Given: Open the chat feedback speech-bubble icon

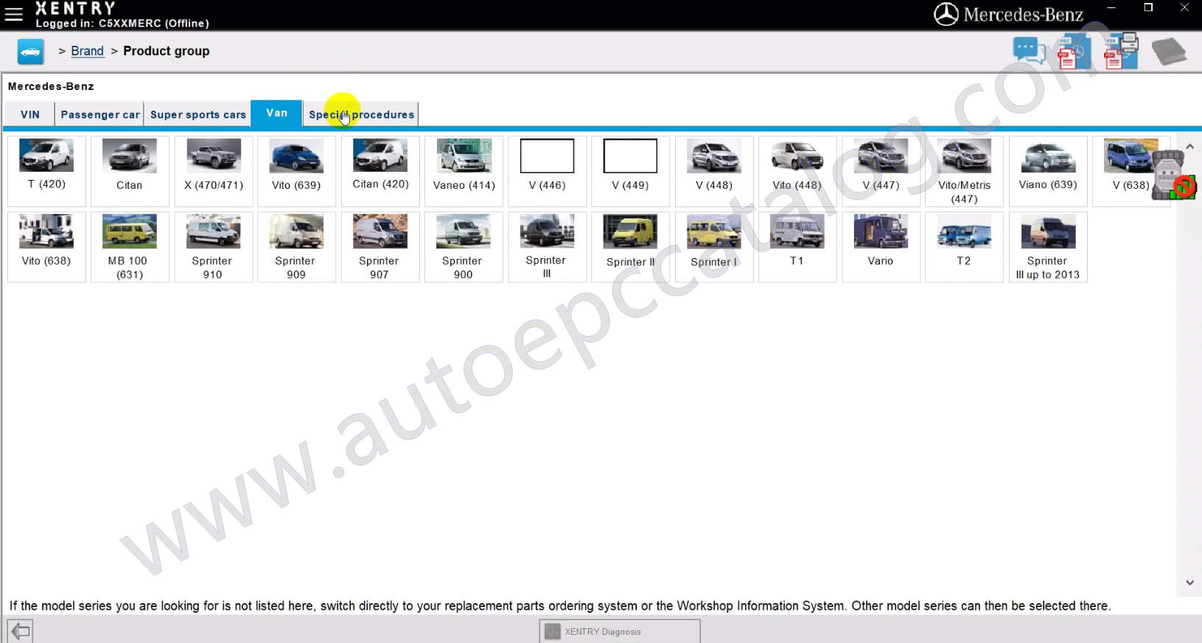Looking at the screenshot, I should pos(1028,51).
